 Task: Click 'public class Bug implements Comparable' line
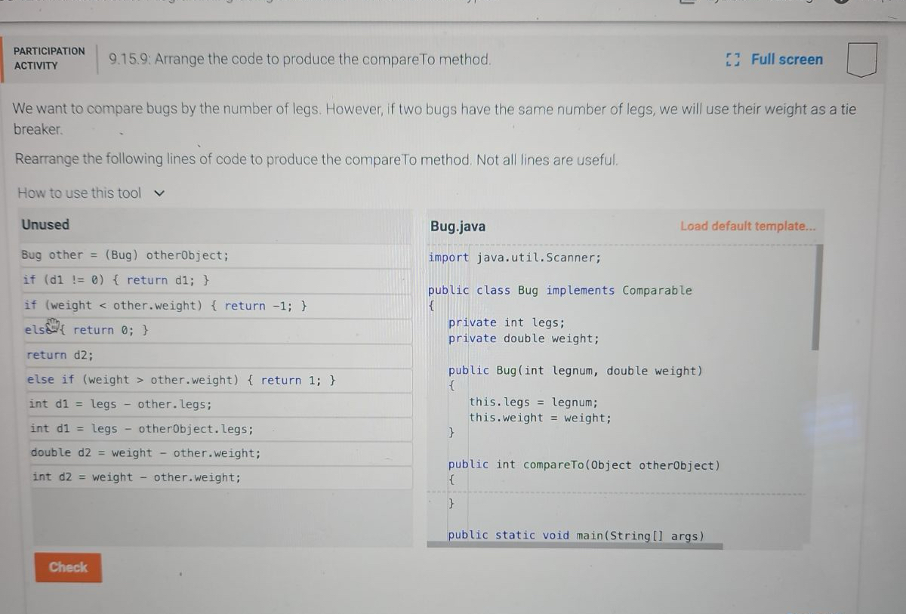click(x=560, y=291)
